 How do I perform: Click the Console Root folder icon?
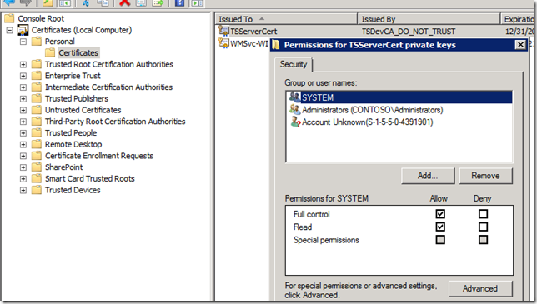[9, 18]
